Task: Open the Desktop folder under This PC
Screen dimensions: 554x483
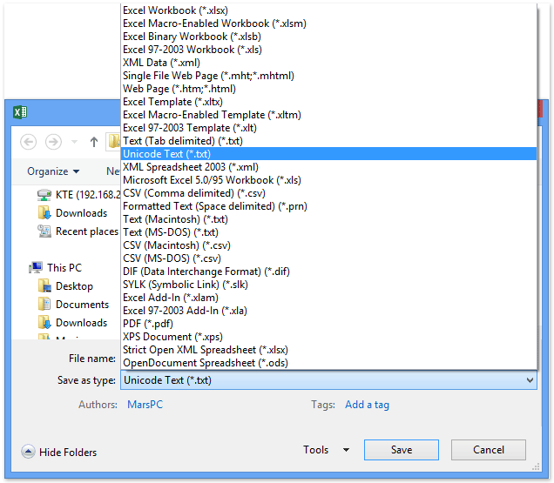Action: click(74, 286)
